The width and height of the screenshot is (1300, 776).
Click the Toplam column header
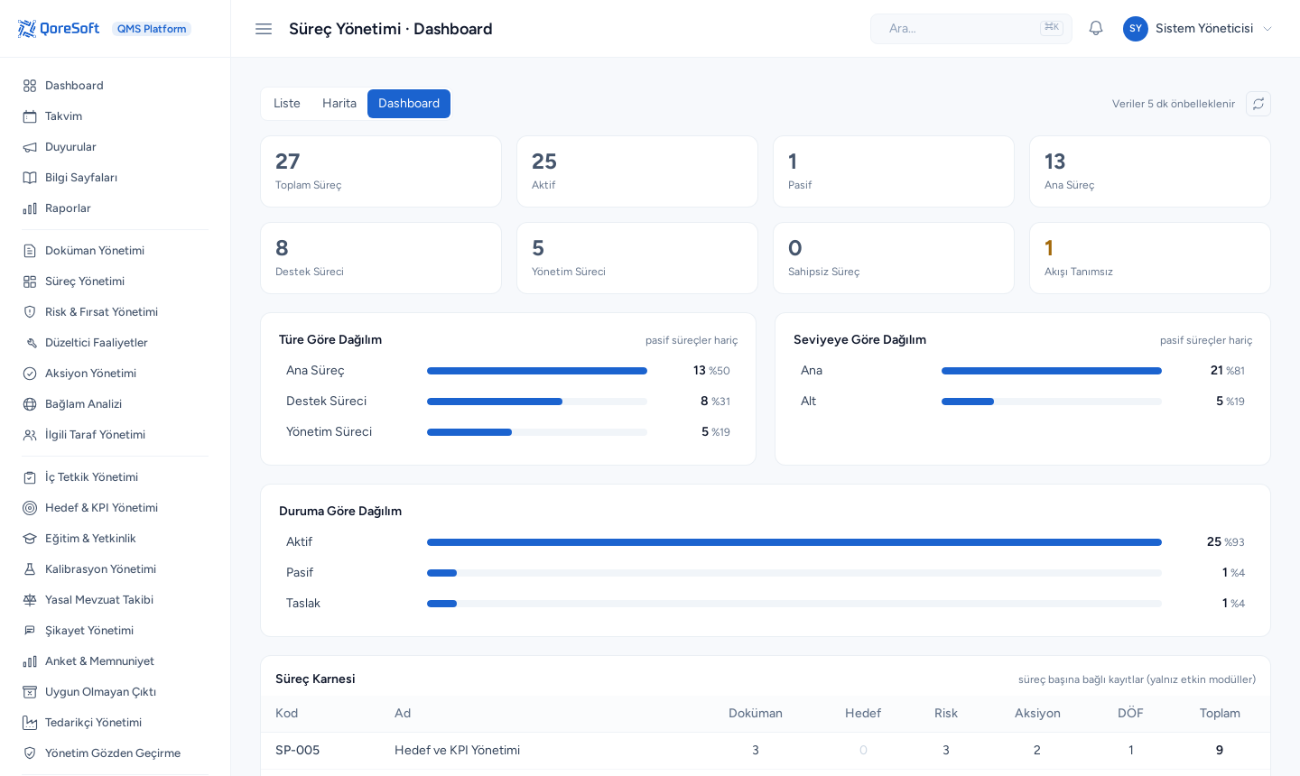point(1220,714)
